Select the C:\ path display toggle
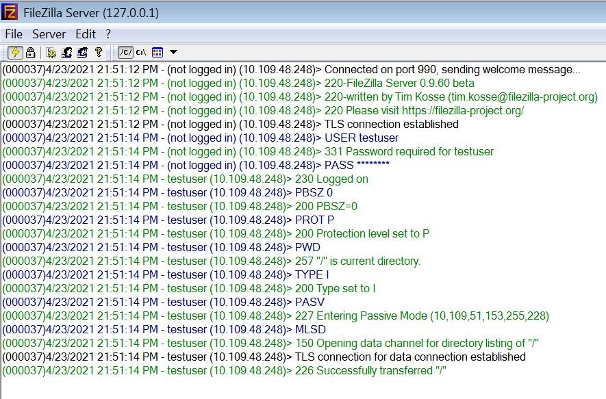This screenshot has width=606, height=399. pos(142,52)
